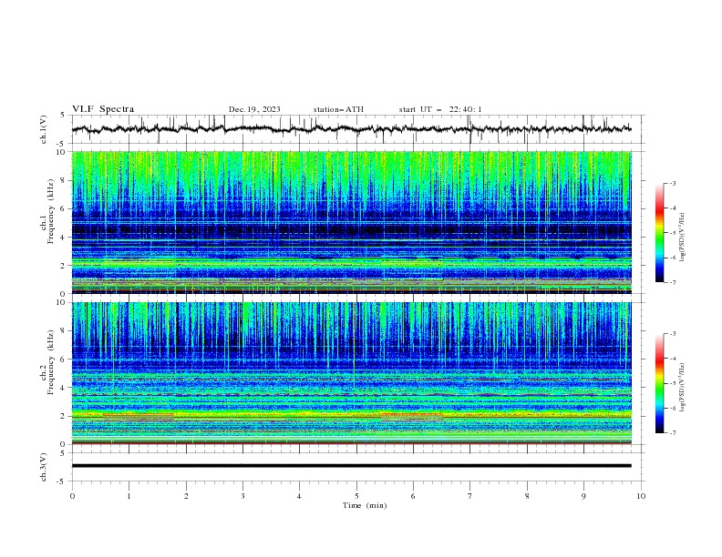Click the "5" tick on the time axis

coord(356,496)
